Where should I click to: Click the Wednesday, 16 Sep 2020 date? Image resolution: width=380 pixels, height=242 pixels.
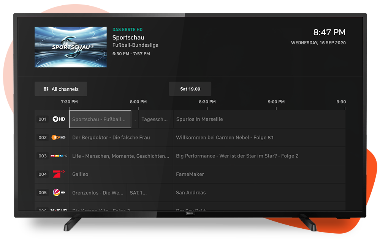point(318,43)
